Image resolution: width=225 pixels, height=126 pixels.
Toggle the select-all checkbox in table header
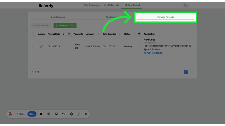34,34
